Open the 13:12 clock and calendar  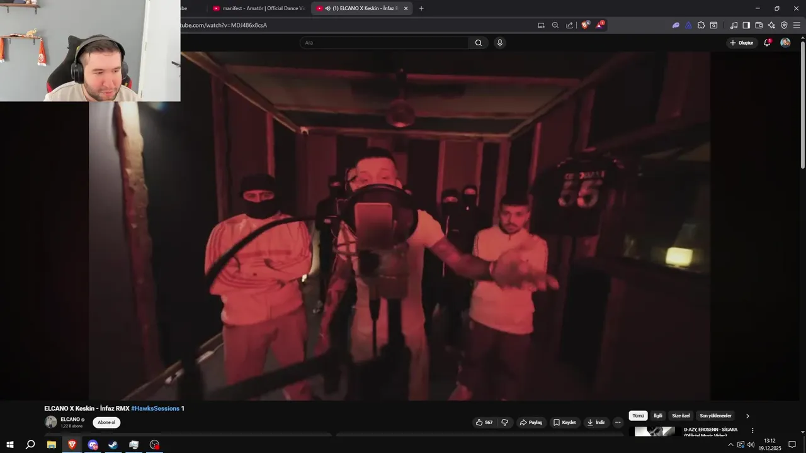pyautogui.click(x=769, y=445)
